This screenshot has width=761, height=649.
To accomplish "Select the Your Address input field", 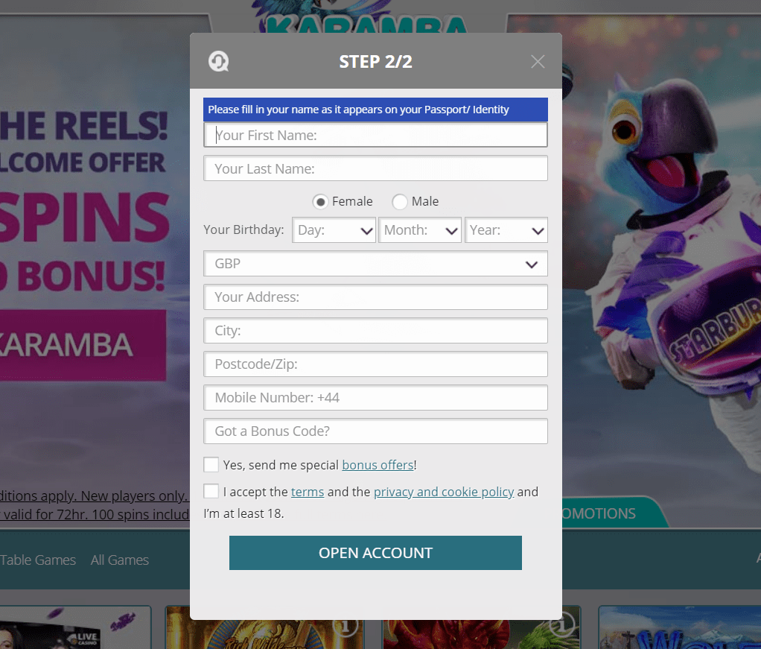I will coord(375,297).
